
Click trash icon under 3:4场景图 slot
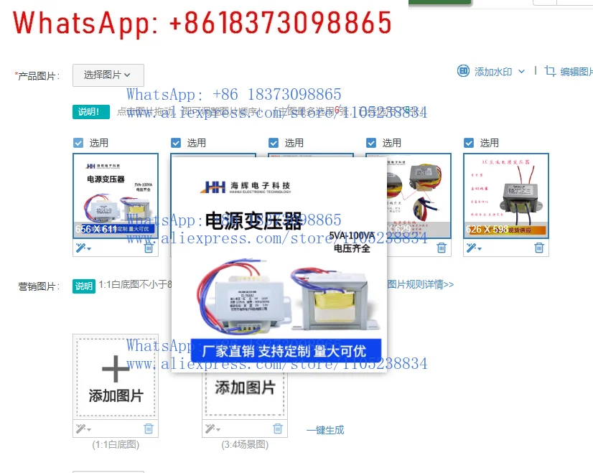coord(278,428)
